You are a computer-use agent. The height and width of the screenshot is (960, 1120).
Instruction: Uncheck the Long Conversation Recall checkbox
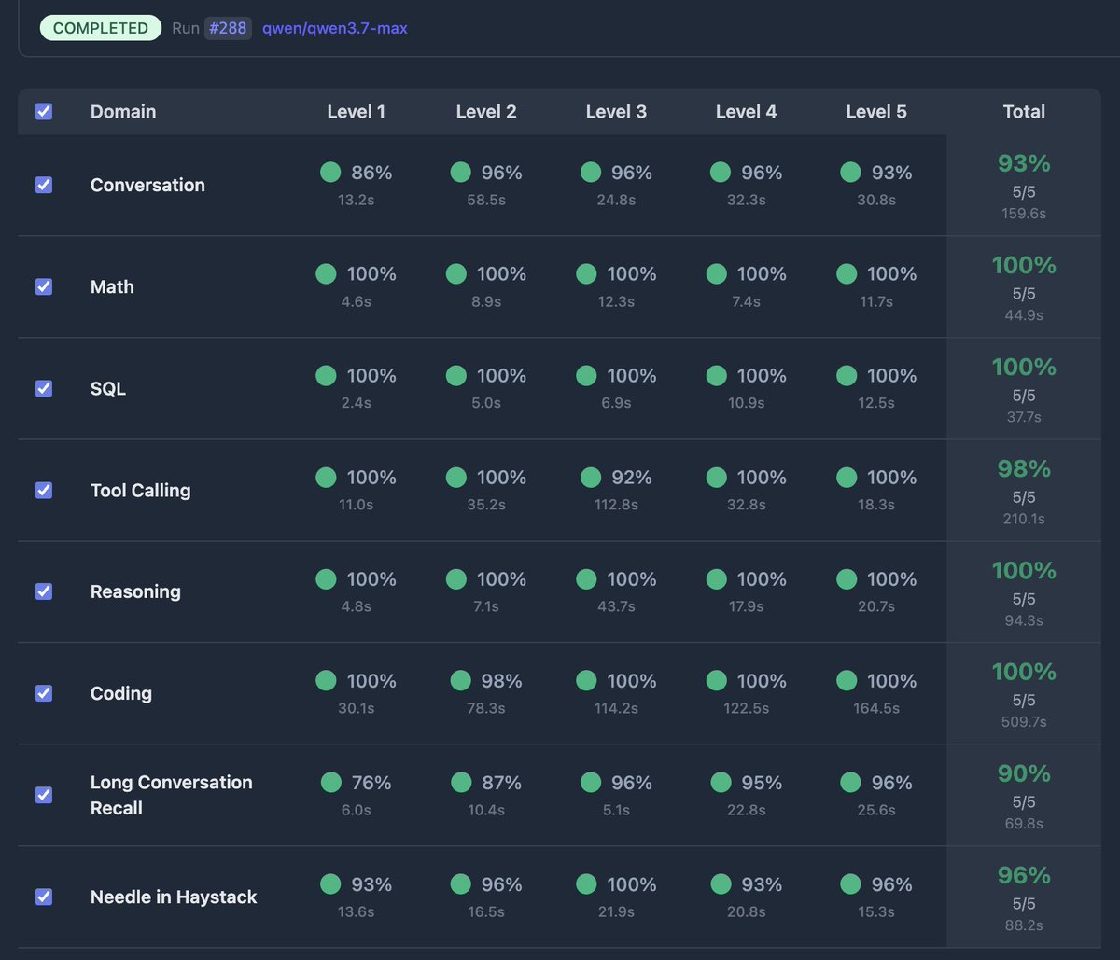click(44, 795)
